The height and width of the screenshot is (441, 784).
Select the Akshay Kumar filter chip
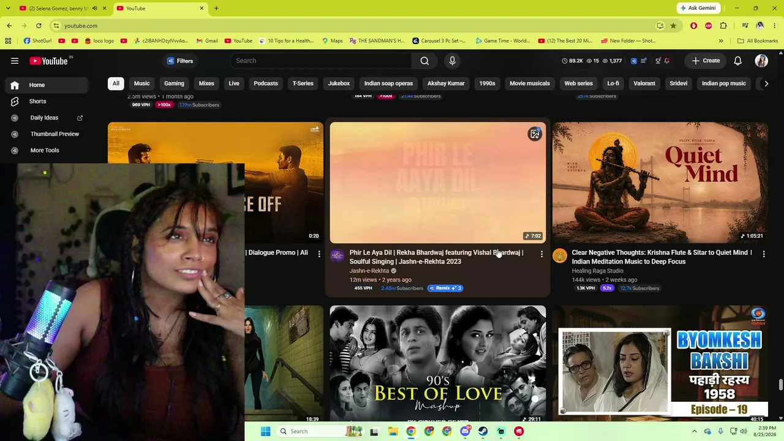446,83
